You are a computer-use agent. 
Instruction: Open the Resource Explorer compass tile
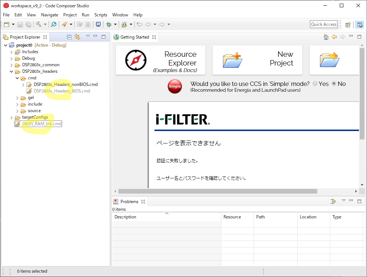160,60
